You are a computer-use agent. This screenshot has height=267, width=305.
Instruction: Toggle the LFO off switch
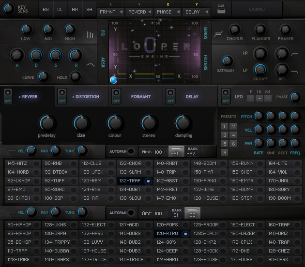point(226,96)
